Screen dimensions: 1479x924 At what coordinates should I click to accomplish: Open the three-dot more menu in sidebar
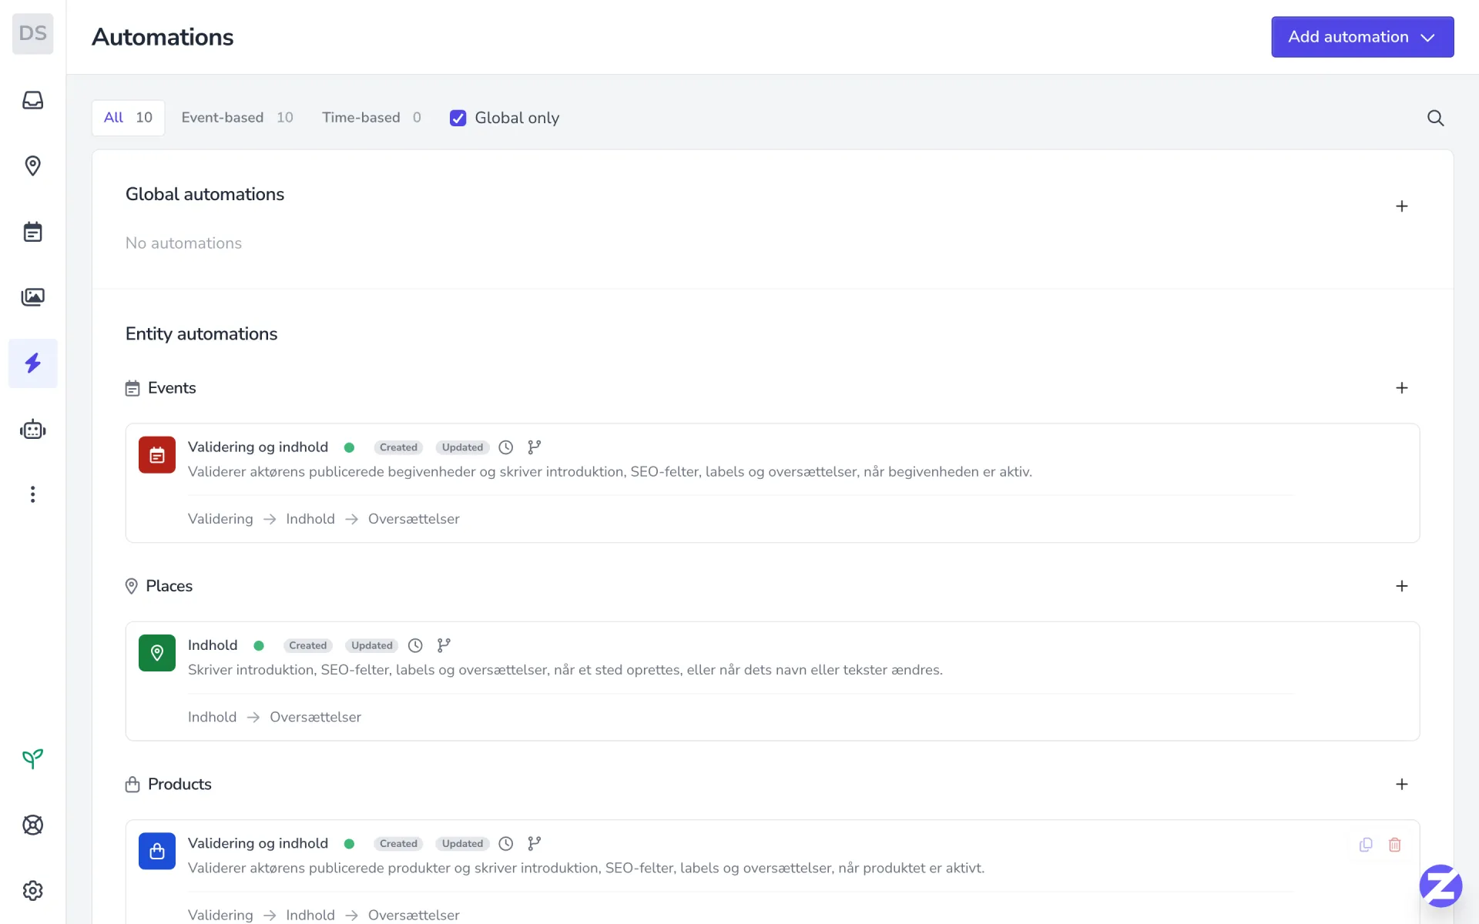tap(32, 494)
